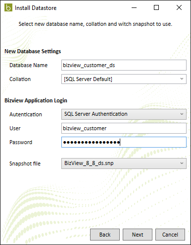Click the Bizview Application Login heading
Screen dimensions: 191x245
[36, 100]
